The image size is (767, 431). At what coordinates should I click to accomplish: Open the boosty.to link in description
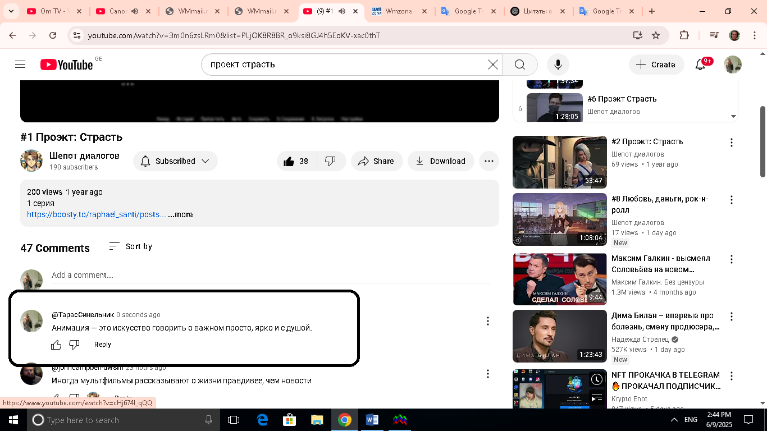tap(97, 214)
